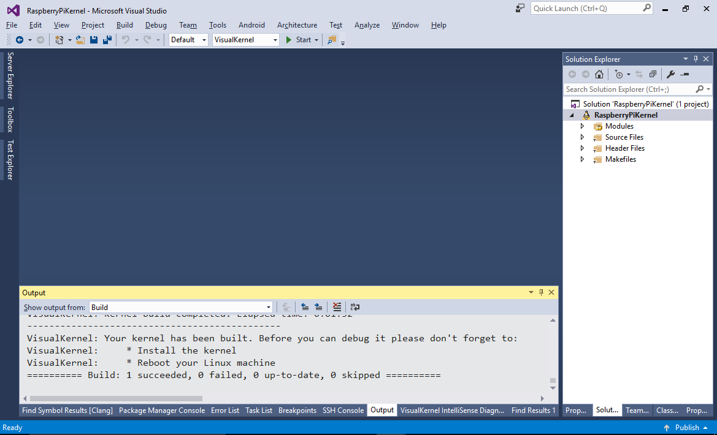
Task: Open the Build menu
Action: [x=125, y=25]
